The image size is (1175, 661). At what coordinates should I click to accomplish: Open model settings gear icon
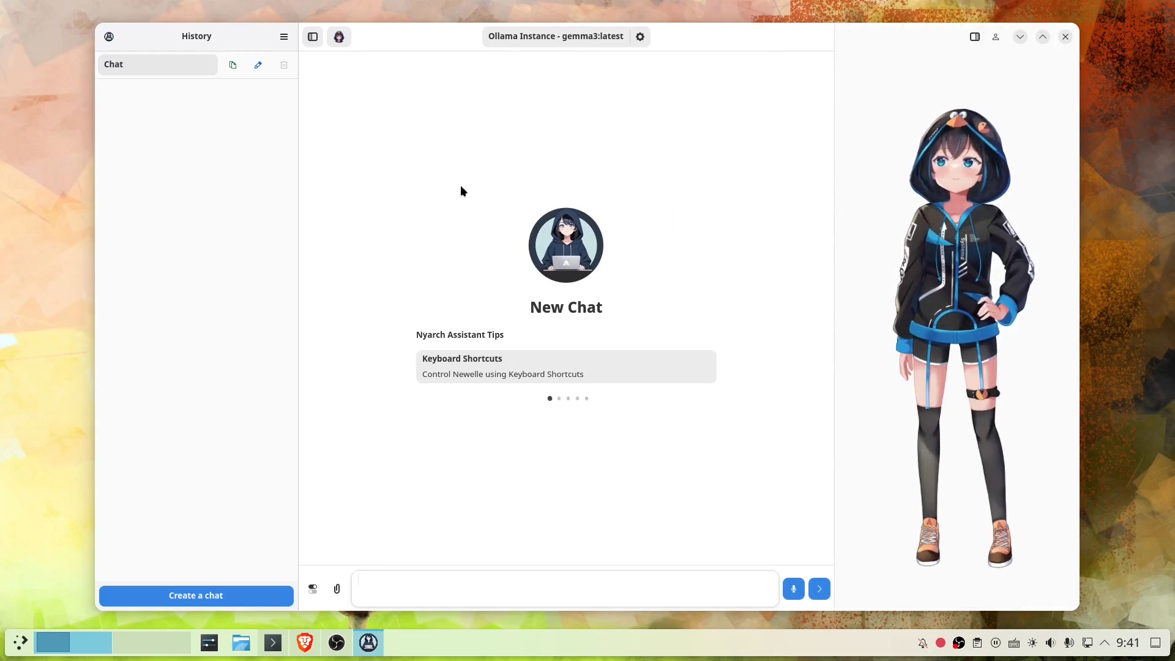pyautogui.click(x=640, y=37)
